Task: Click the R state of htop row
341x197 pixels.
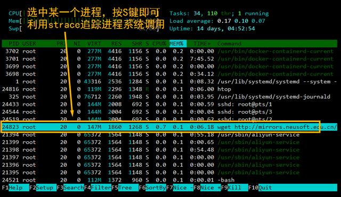Action: (147, 89)
